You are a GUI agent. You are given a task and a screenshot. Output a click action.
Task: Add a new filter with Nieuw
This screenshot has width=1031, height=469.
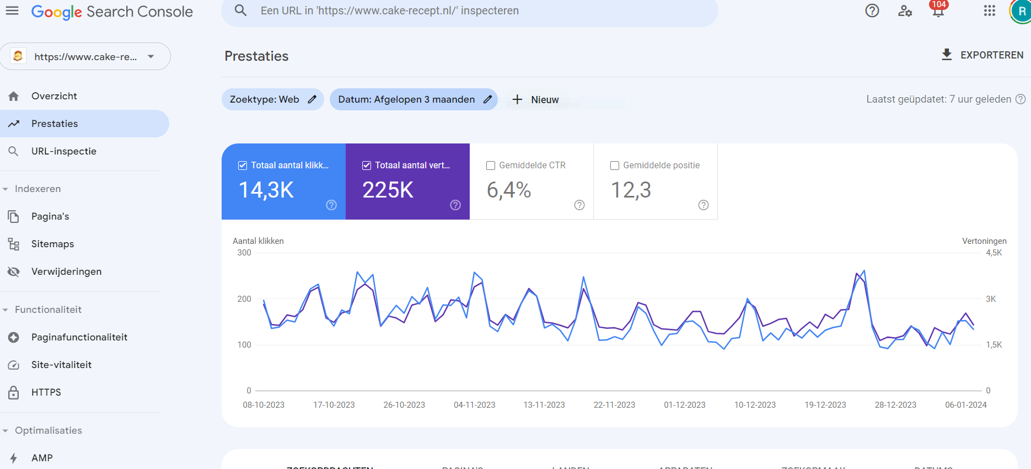(x=535, y=99)
